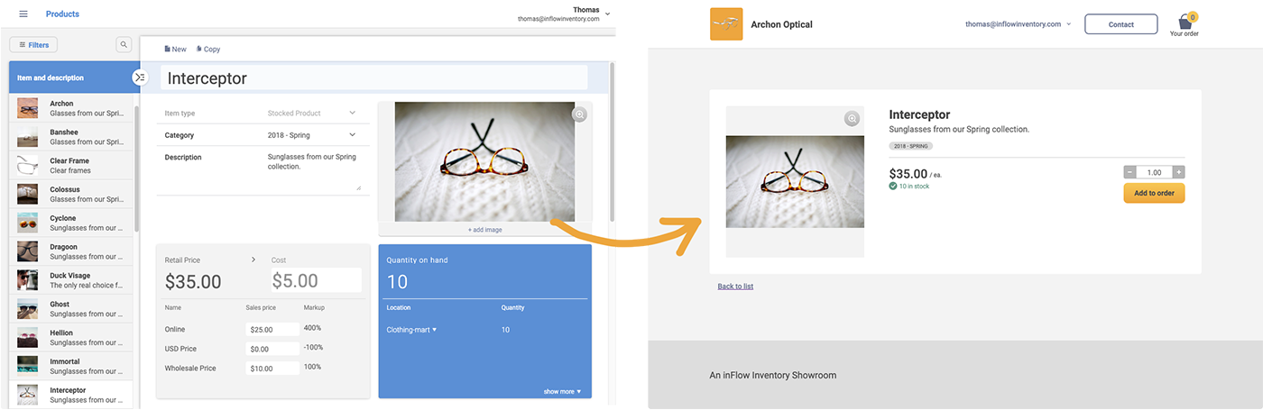Click the Products page title
The image size is (1263, 410).
(x=62, y=14)
